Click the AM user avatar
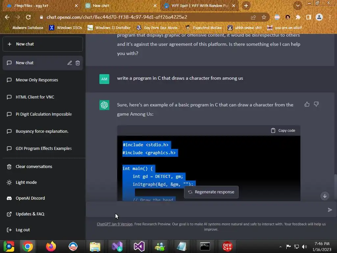The width and height of the screenshot is (337, 253). 104,79
